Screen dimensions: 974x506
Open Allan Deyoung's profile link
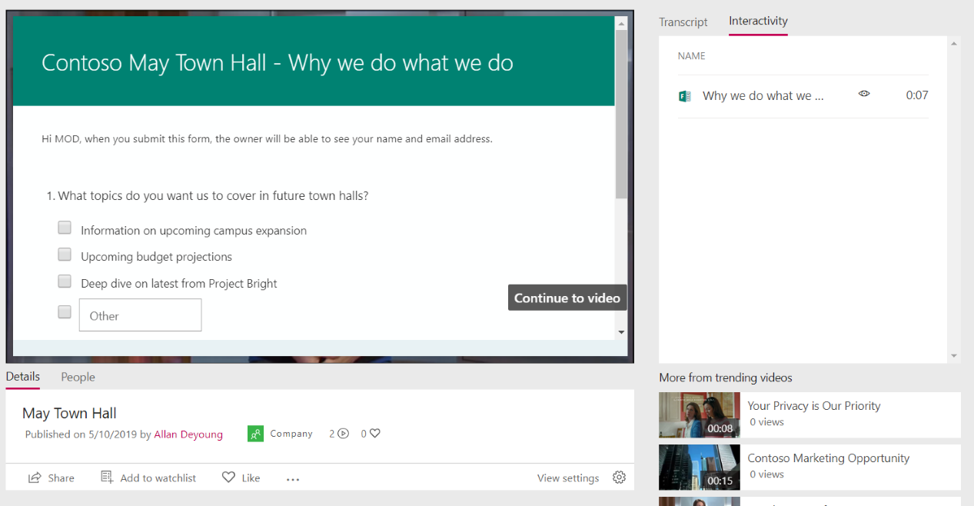point(188,434)
